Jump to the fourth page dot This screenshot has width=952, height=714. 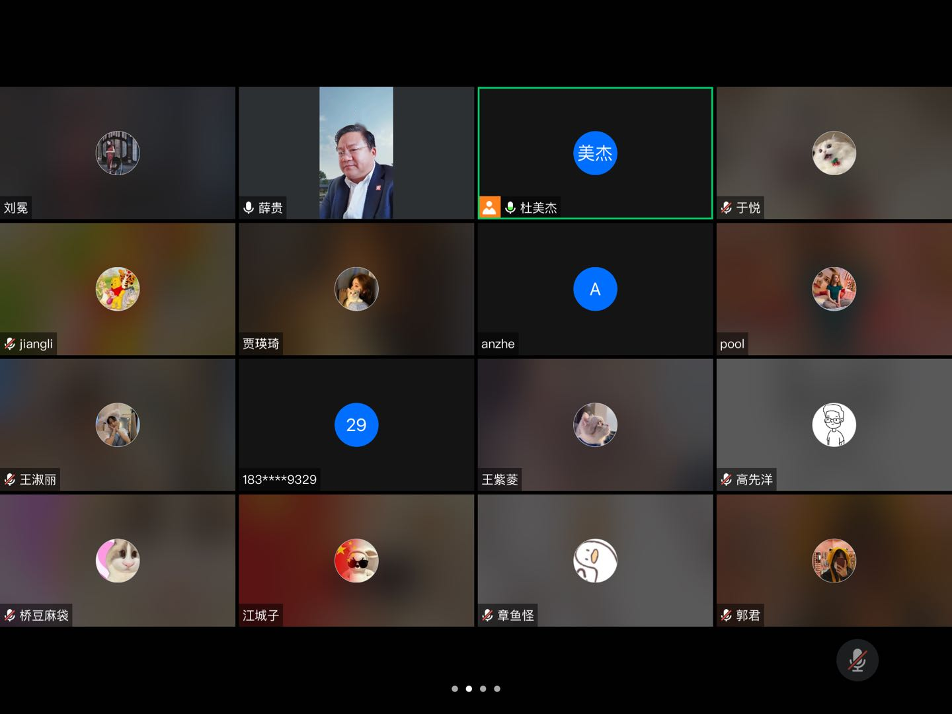[x=497, y=689]
